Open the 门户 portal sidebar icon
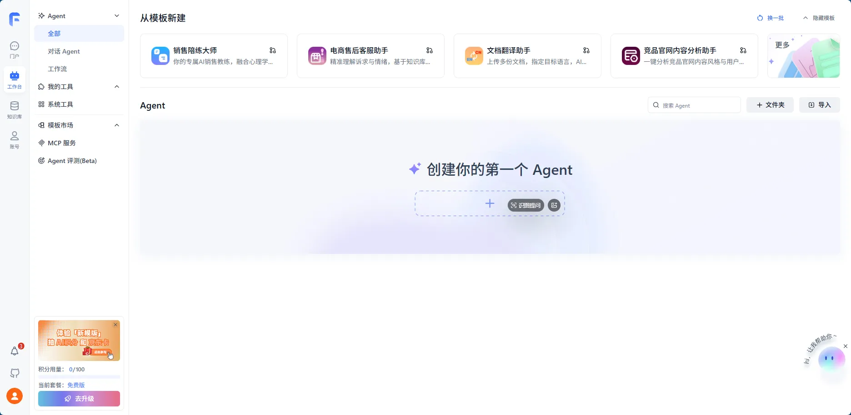Image resolution: width=851 pixels, height=415 pixels. pyautogui.click(x=15, y=49)
